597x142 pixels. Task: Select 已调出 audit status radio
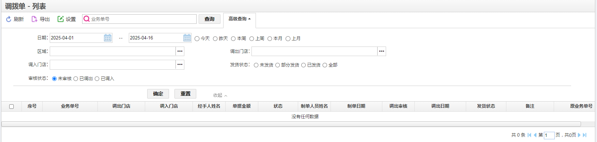pyautogui.click(x=76, y=79)
